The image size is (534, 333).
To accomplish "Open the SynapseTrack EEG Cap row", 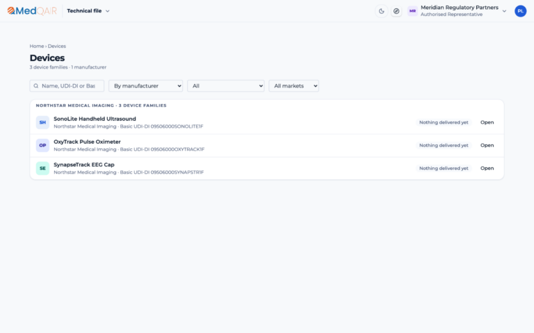I will coord(267,168).
